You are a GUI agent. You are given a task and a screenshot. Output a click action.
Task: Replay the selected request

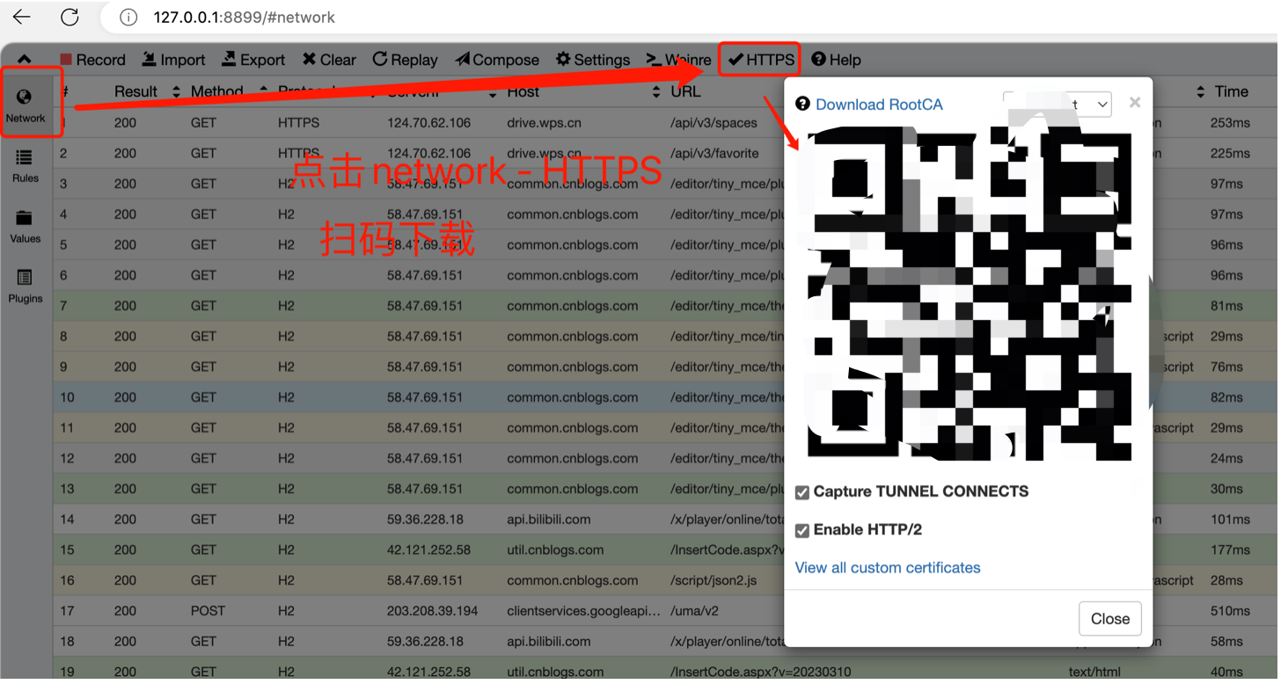coord(405,60)
